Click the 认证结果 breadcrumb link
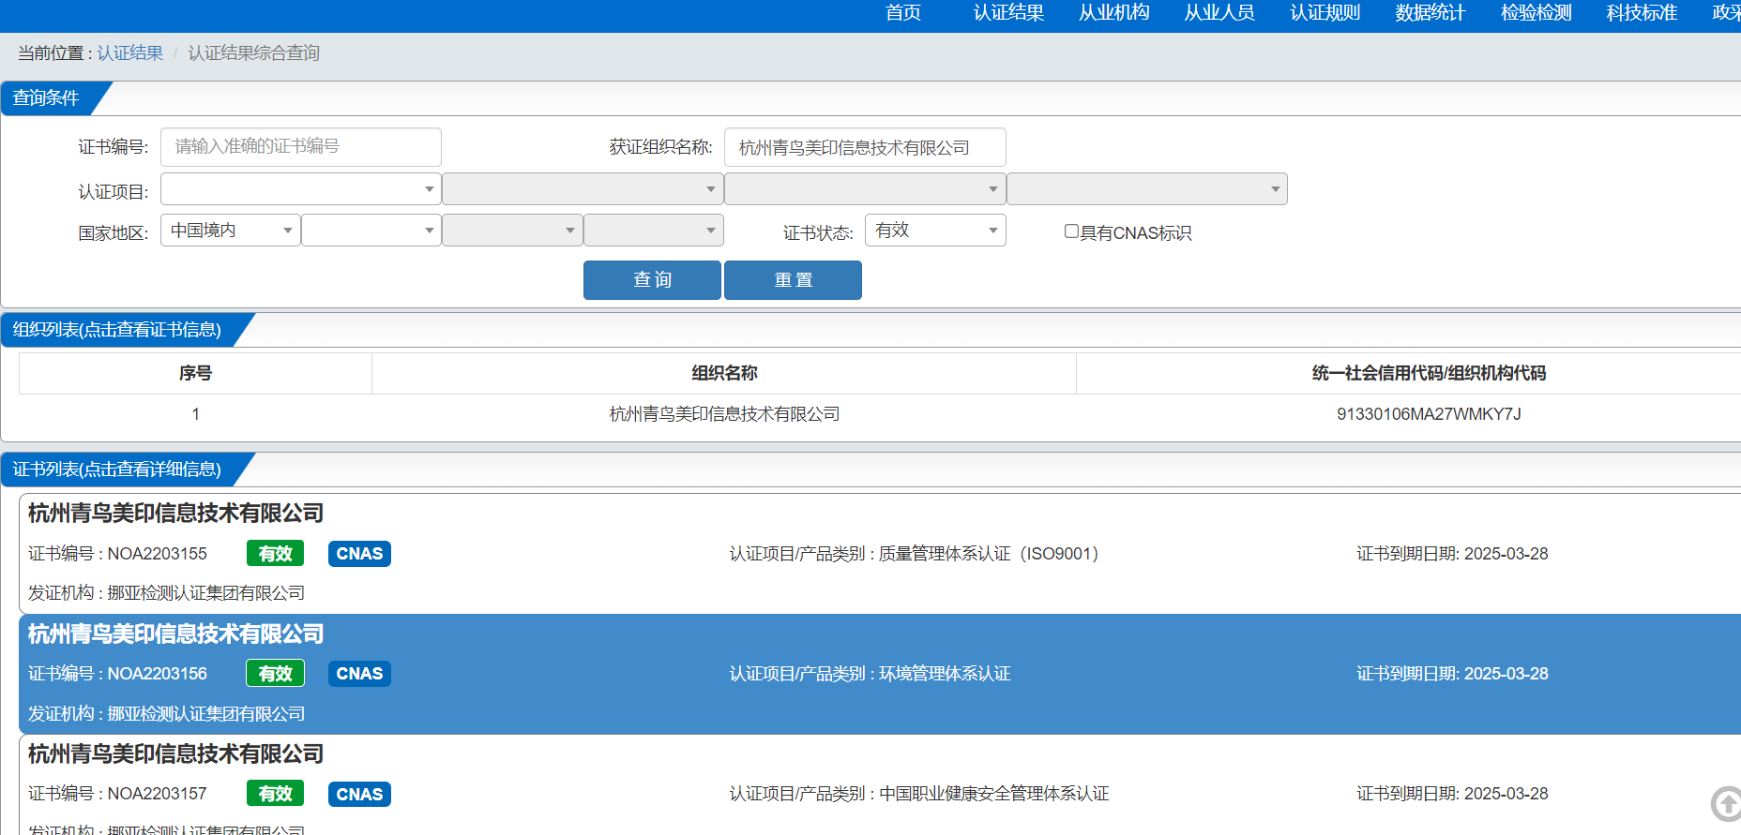Screen dimensions: 1741x835 pyautogui.click(x=130, y=53)
